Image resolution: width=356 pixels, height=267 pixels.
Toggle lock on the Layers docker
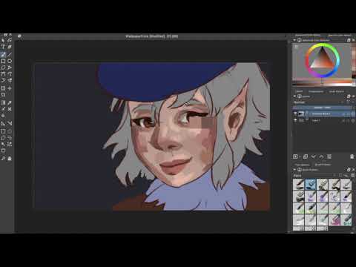click(300, 96)
